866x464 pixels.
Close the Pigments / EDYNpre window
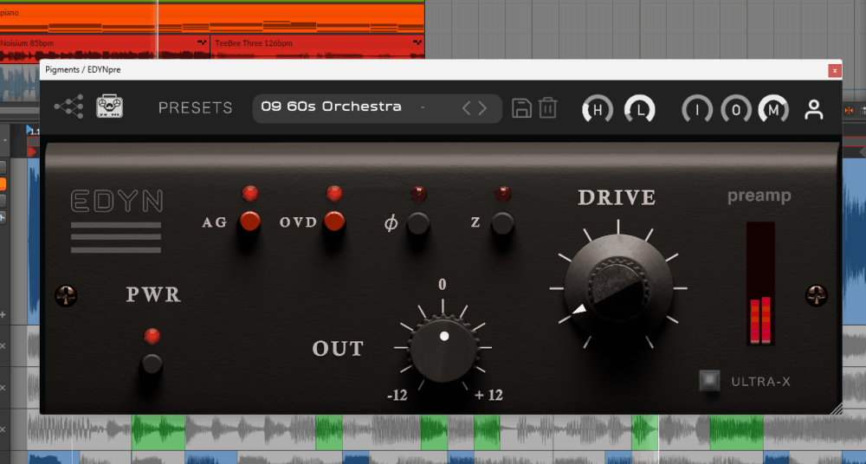click(835, 70)
